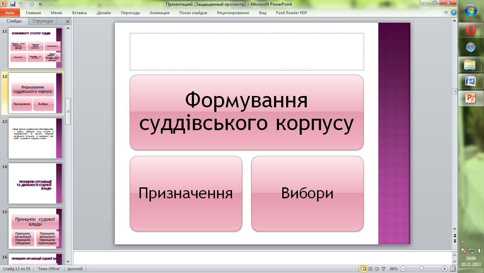This screenshot has height=273, width=484.
Task: Select slide 14 thumbnail
Action: 35,183
